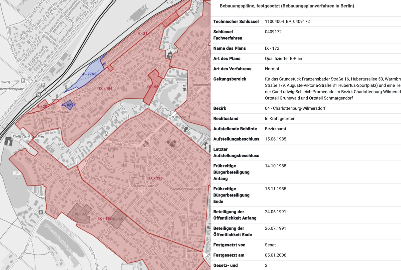Click the memorial pin icon west of Lassenstraße
Viewport: 401px width, 270px height.
click(106, 133)
